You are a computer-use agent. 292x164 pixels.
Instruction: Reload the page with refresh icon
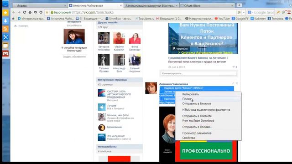coord(24,12)
